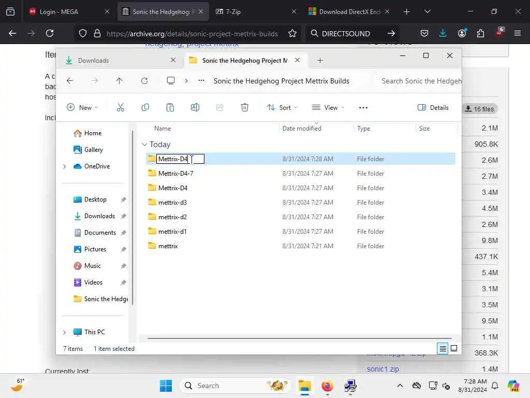
Task: Open Desktop in navigation pane
Action: coord(90,200)
